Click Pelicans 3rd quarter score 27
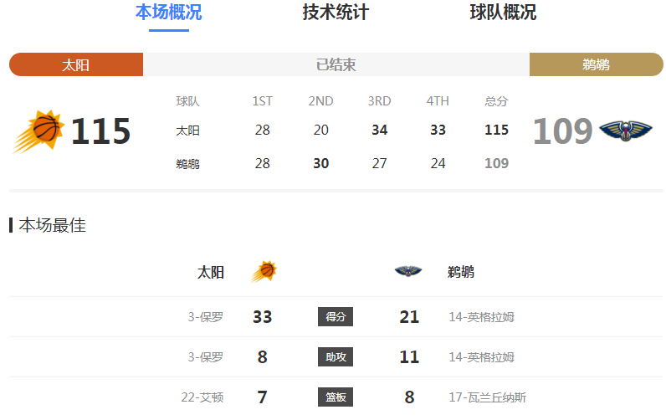Image resolution: width=666 pixels, height=420 pixels. point(379,163)
